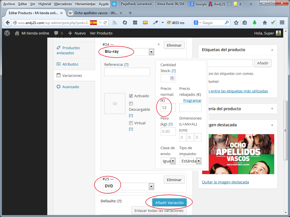290x217 pixels.
Task: Click the Programar link
Action: pyautogui.click(x=192, y=100)
